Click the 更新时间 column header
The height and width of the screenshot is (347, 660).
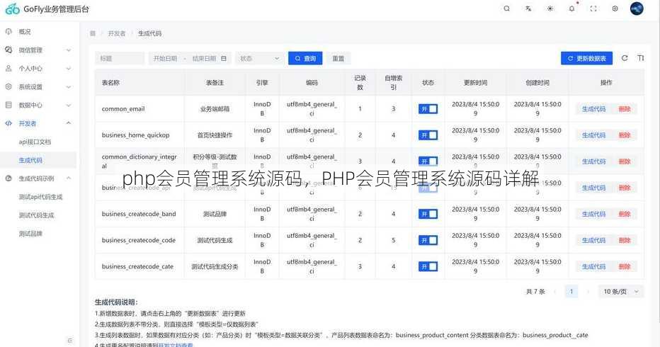[476, 83]
